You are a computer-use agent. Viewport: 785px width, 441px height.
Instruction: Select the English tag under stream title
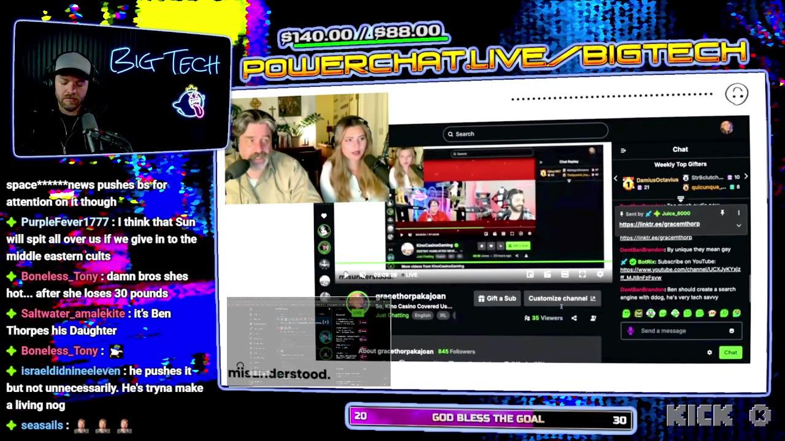click(x=423, y=315)
